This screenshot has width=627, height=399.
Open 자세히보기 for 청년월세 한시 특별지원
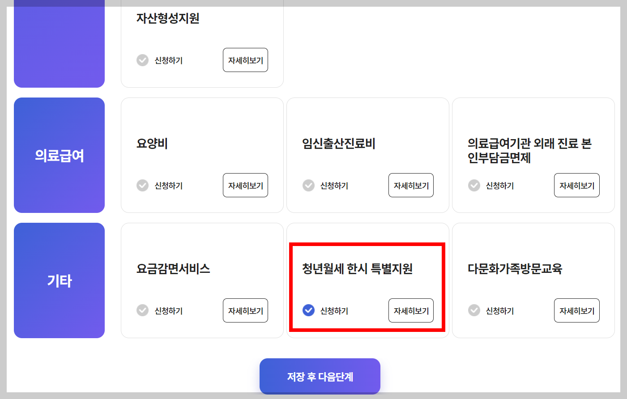pyautogui.click(x=411, y=310)
